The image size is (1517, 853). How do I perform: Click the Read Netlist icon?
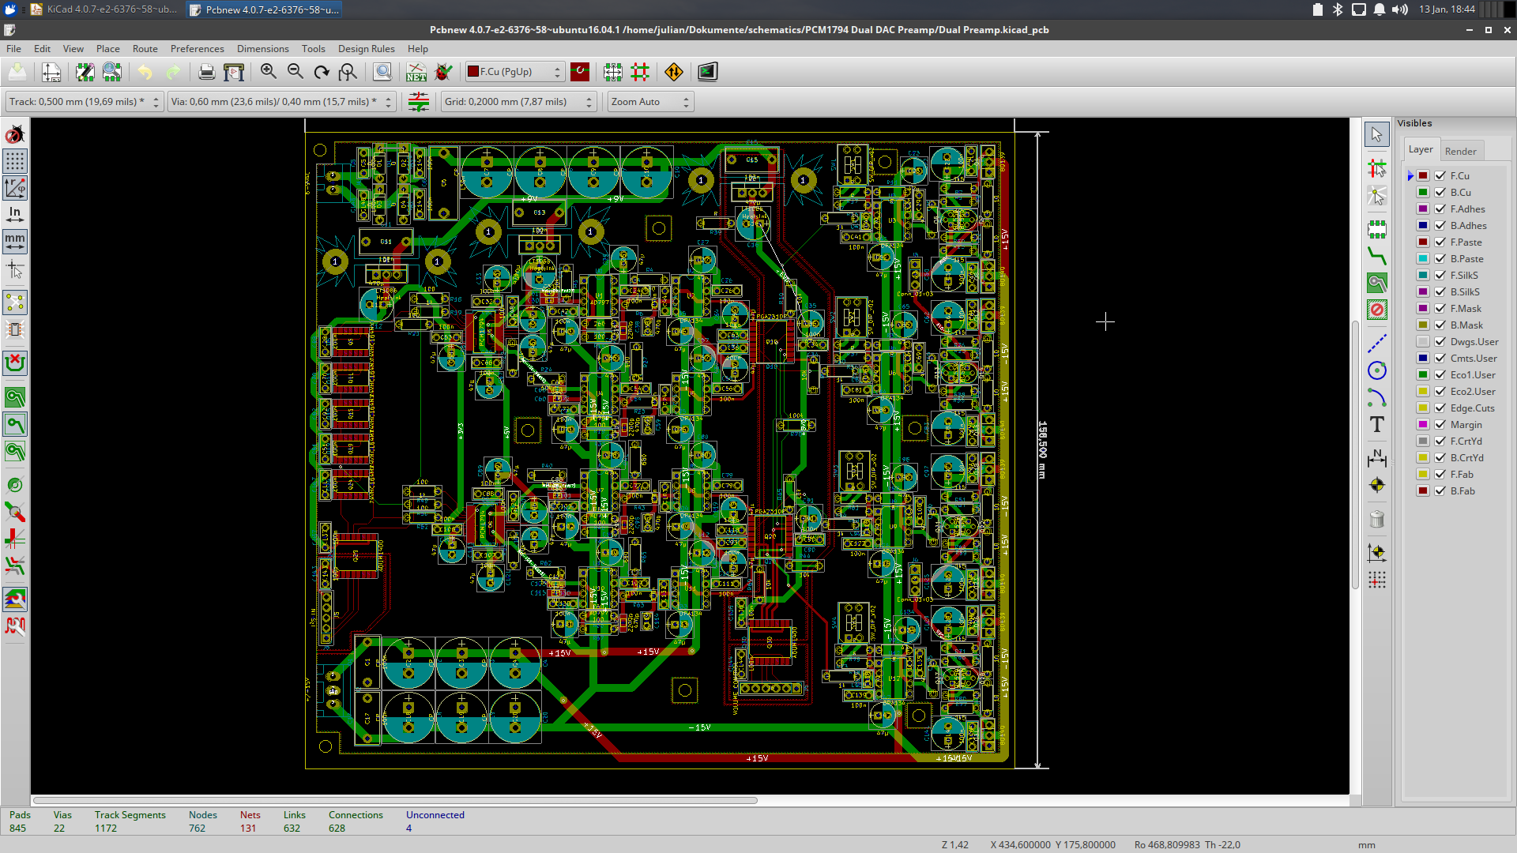(x=416, y=72)
